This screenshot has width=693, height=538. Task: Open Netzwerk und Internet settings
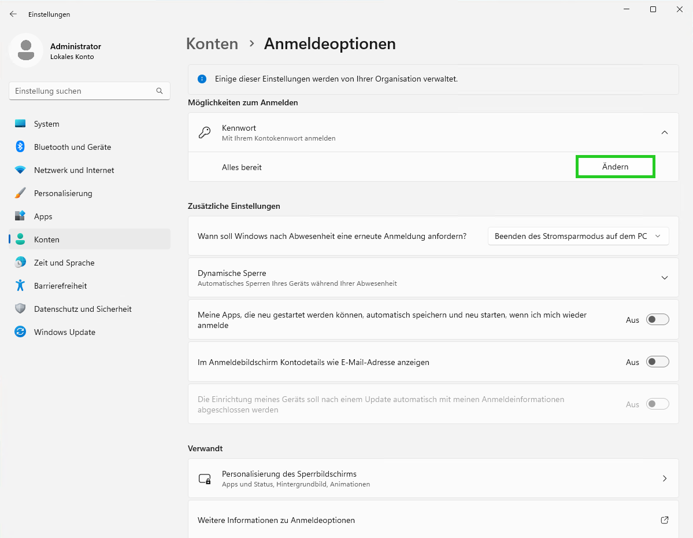coord(75,169)
